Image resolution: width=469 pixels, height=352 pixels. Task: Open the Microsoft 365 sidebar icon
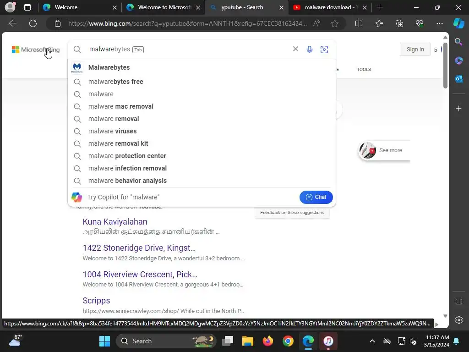pyautogui.click(x=458, y=60)
